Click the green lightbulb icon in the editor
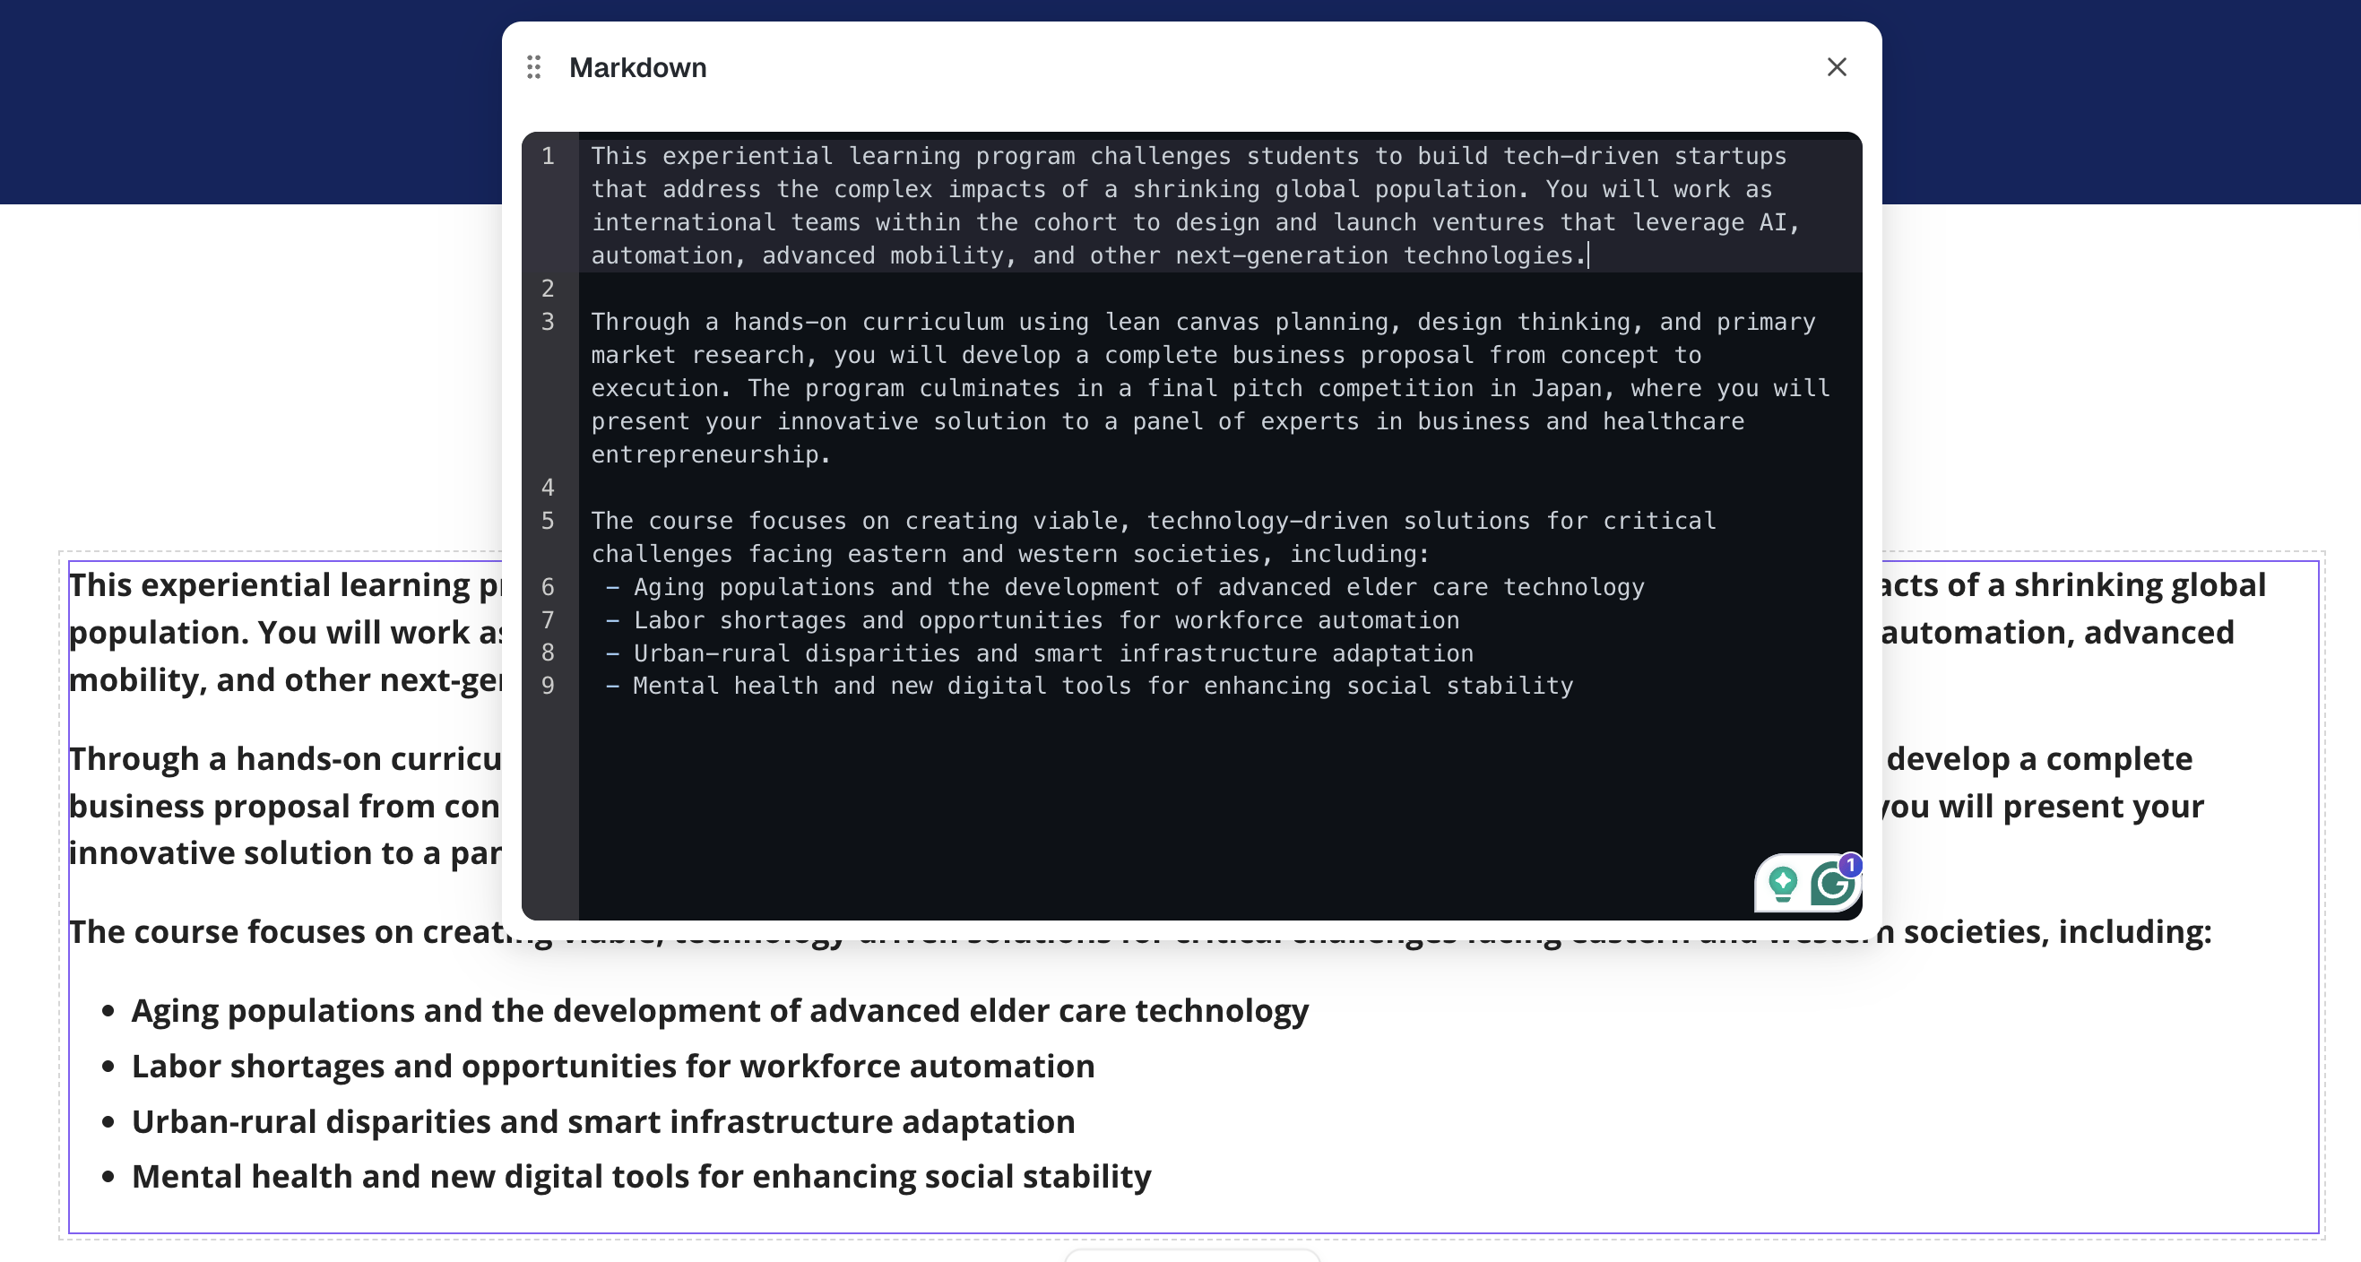Screen dimensions: 2361x1262 click(x=1782, y=884)
